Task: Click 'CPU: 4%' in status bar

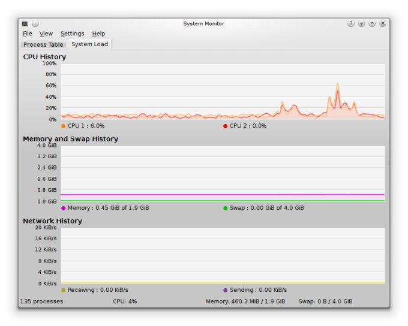Action: [125, 301]
